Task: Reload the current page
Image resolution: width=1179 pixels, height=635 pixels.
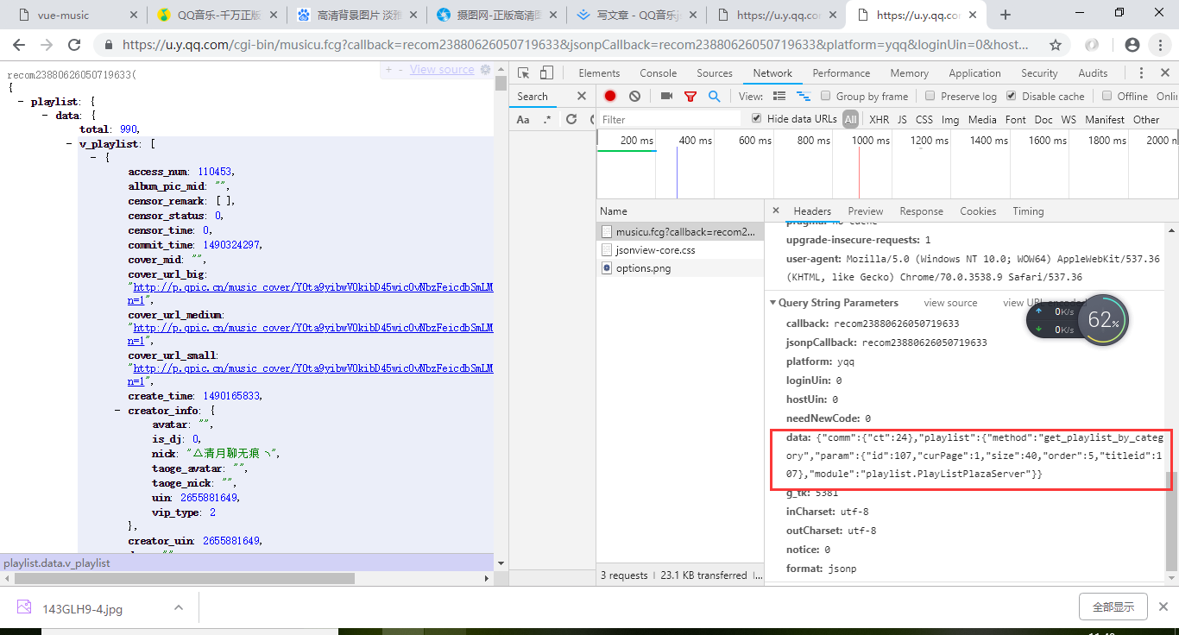Action: pyautogui.click(x=74, y=45)
